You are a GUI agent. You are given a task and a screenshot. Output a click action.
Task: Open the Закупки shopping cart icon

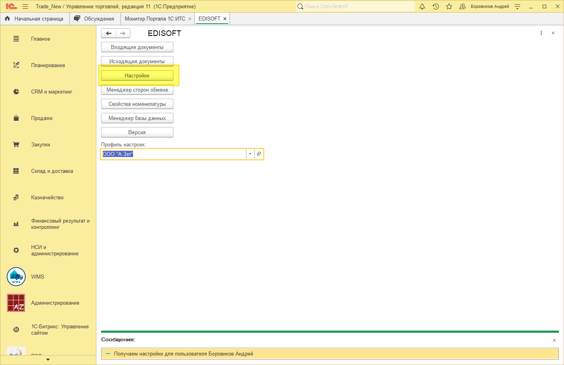coord(16,145)
